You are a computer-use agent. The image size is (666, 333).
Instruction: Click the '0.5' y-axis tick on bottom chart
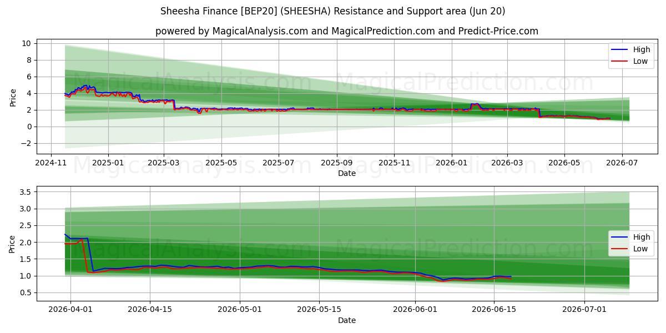26,292
